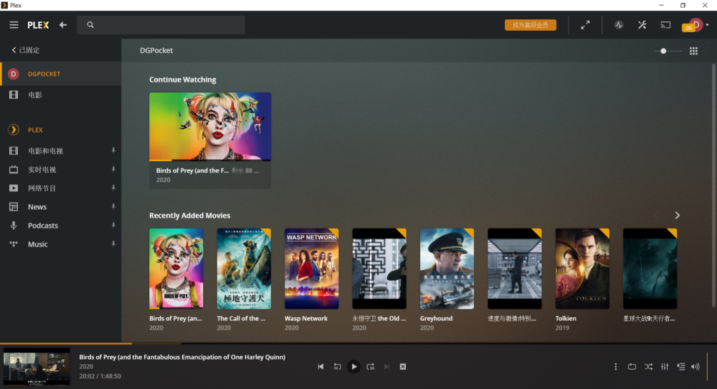Viewport: 717px width, 389px height.
Task: Toggle pin for 网络节目
Action: (x=113, y=188)
